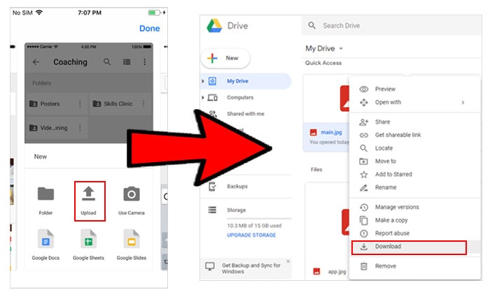490x297 pixels.
Task: Open the overflow menu in the Coaching header
Action: tap(144, 61)
